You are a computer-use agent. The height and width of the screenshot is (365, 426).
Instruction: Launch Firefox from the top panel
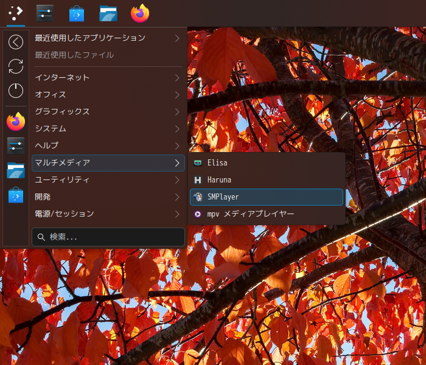pos(140,13)
